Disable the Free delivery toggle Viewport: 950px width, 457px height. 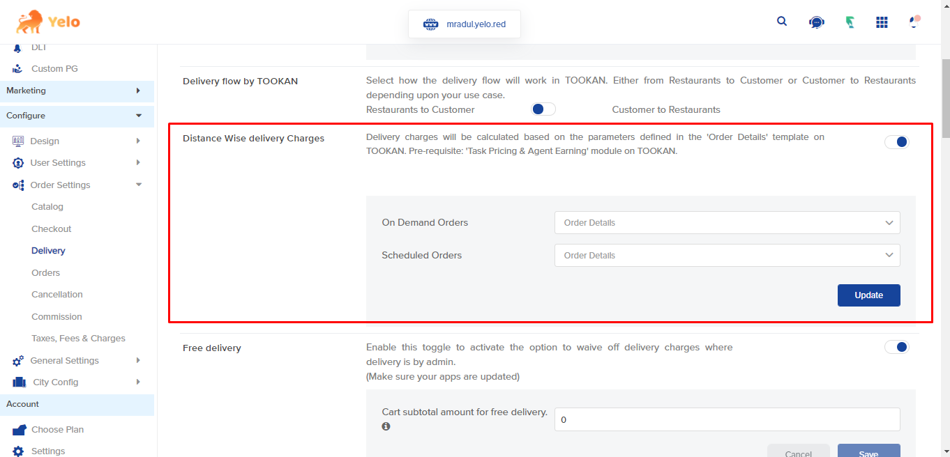[896, 346]
